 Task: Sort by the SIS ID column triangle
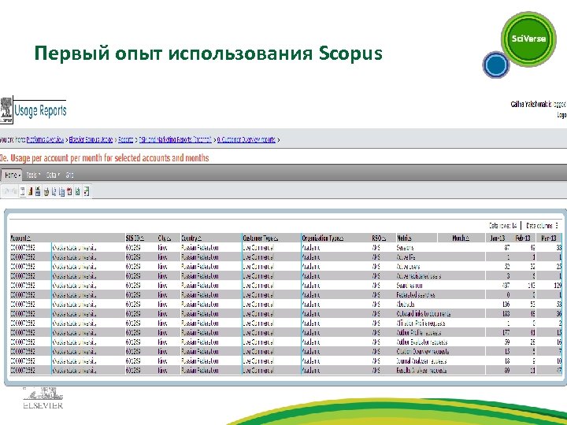pos(142,238)
